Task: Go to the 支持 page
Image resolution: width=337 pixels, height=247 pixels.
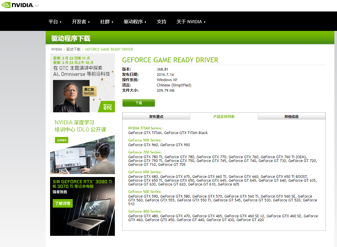Action: 161,22
